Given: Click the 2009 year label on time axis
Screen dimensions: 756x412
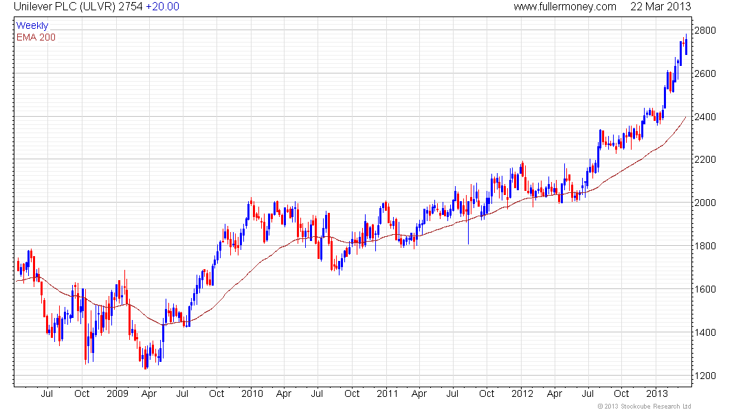Looking at the screenshot, I should [x=117, y=393].
